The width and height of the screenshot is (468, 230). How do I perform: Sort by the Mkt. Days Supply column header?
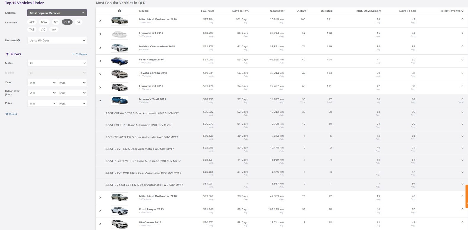[369, 11]
